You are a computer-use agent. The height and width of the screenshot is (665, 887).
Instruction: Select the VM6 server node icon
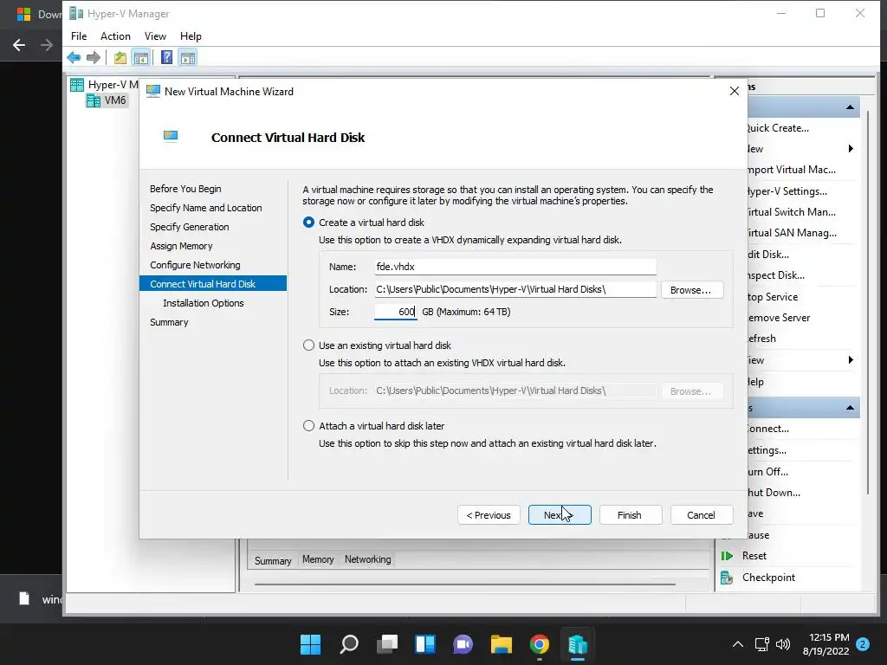(94, 100)
